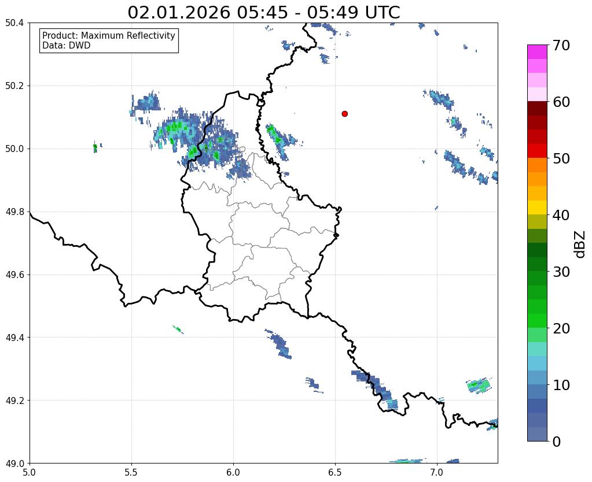The image size is (592, 482).
Task: Click the "Product: Maximum Reflectivity" label
Action: point(109,35)
